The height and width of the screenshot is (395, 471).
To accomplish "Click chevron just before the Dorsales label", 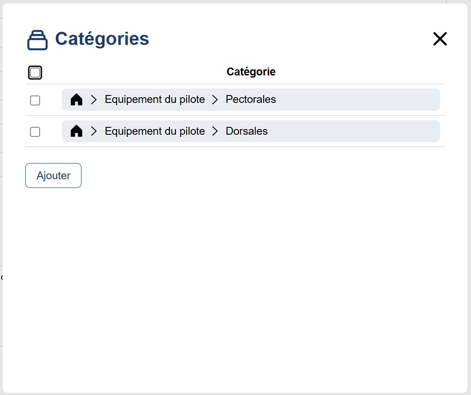I will tap(215, 131).
